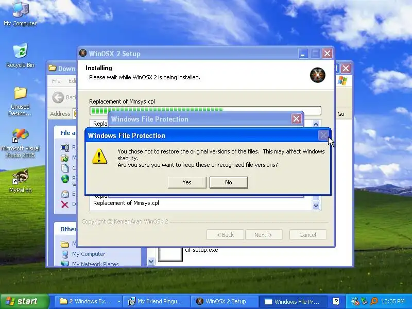
Task: Open Unused Desktop shortcuts folder icon
Action: 20,101
